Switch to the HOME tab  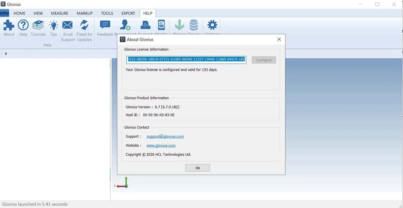coord(20,13)
